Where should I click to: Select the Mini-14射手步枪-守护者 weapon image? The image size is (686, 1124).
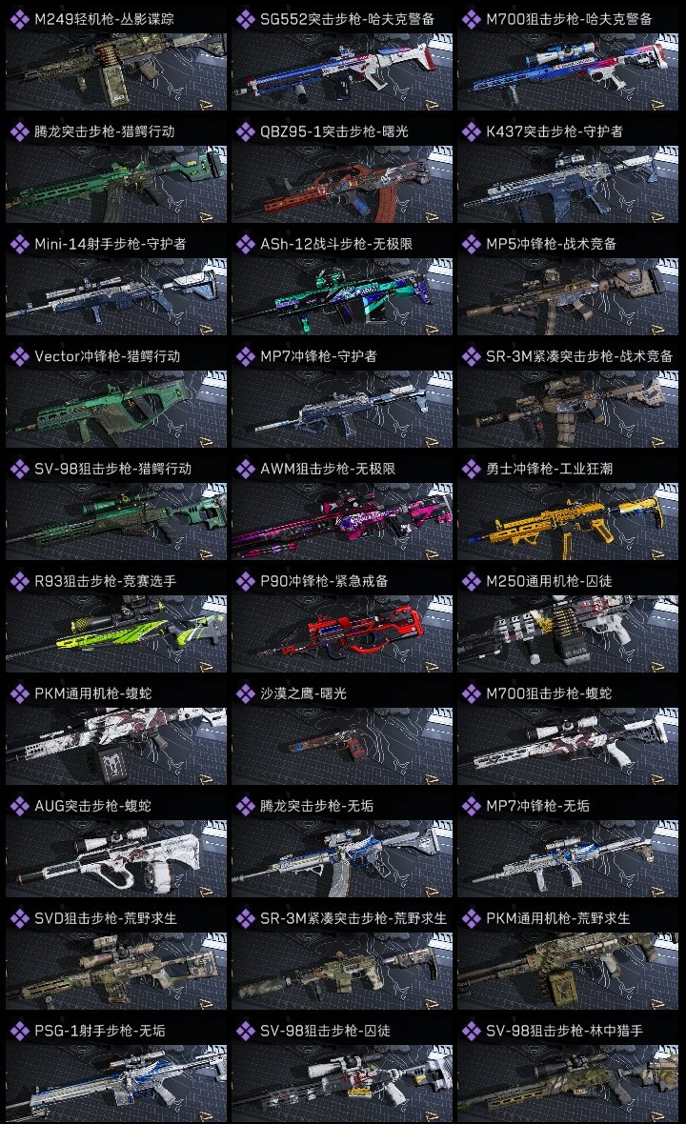116,297
